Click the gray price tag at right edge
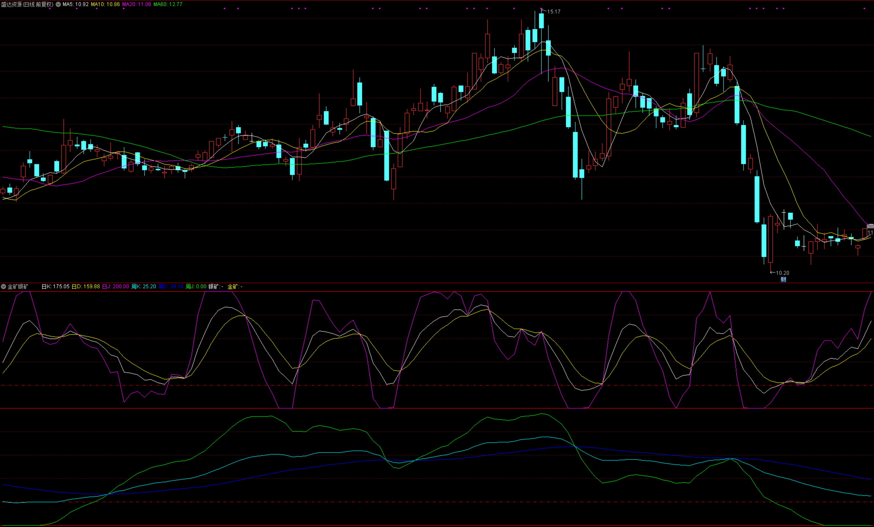The height and width of the screenshot is (527, 874). (870, 226)
